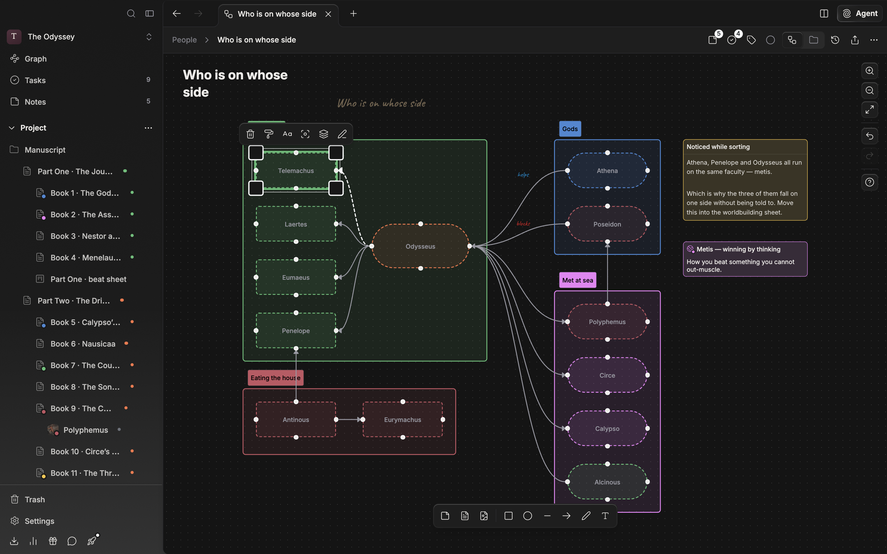Viewport: 887px width, 554px height.
Task: Click the share/export icon
Action: tap(855, 40)
